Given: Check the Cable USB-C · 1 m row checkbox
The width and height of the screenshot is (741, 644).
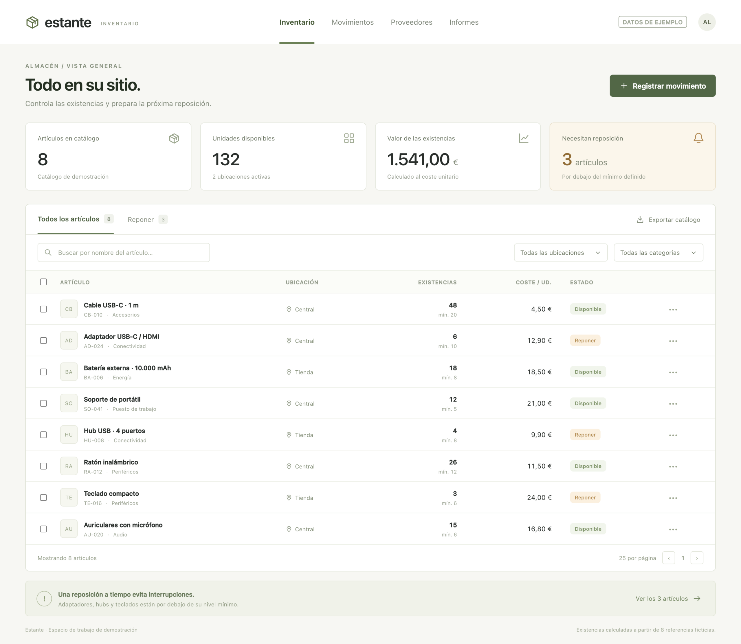Looking at the screenshot, I should tap(43, 309).
